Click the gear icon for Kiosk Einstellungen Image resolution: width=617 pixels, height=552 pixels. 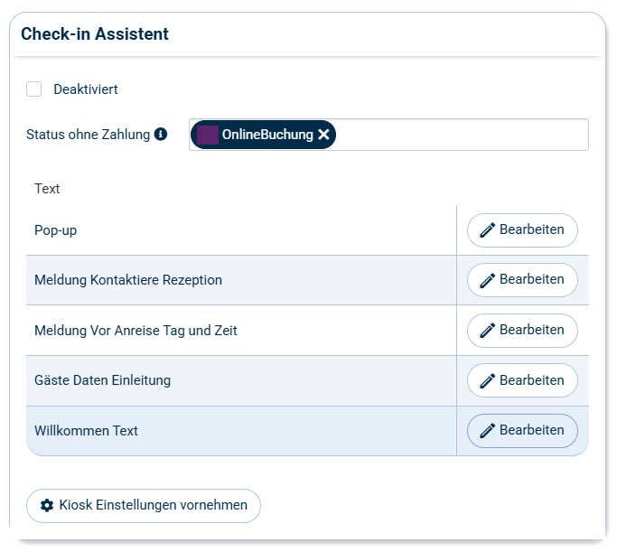47,505
